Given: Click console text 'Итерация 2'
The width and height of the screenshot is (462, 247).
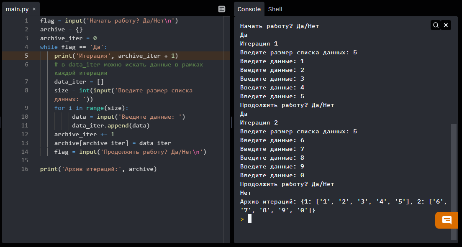Looking at the screenshot, I should pyautogui.click(x=259, y=122).
